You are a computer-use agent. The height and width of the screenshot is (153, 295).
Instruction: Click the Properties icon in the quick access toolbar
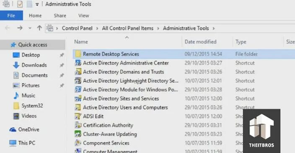coord(20,4)
